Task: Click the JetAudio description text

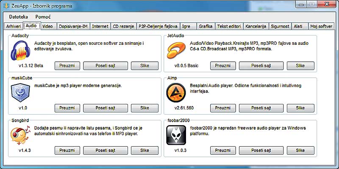Action: [249, 46]
